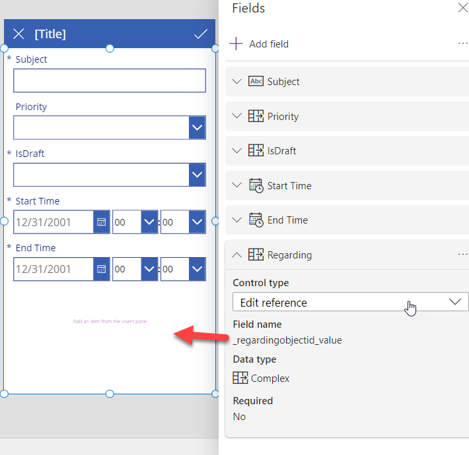Screen dimensions: 469x455
Task: Click the 'Required' label
Action: [253, 401]
